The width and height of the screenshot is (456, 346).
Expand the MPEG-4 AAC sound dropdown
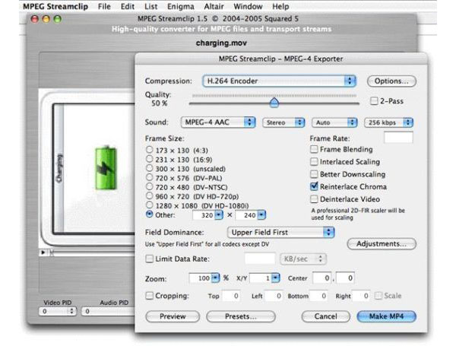(217, 122)
